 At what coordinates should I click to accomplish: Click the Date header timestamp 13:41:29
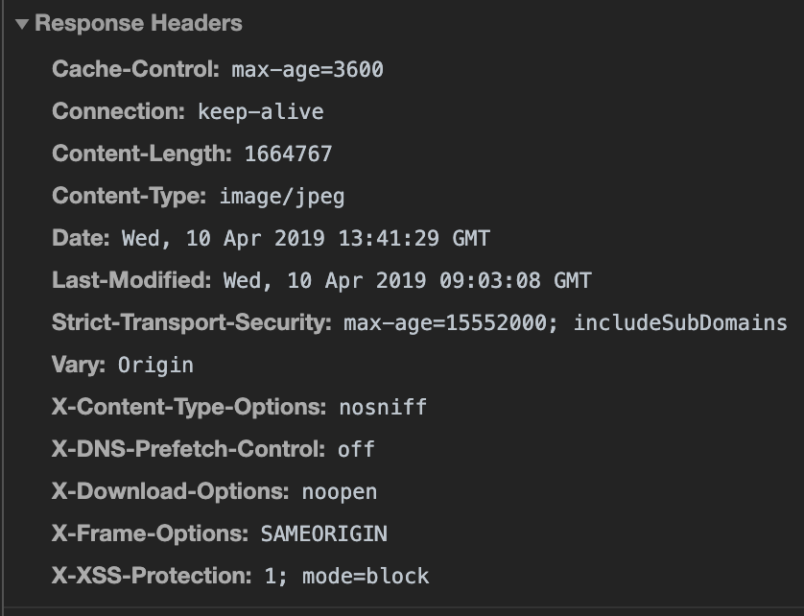coord(389,239)
